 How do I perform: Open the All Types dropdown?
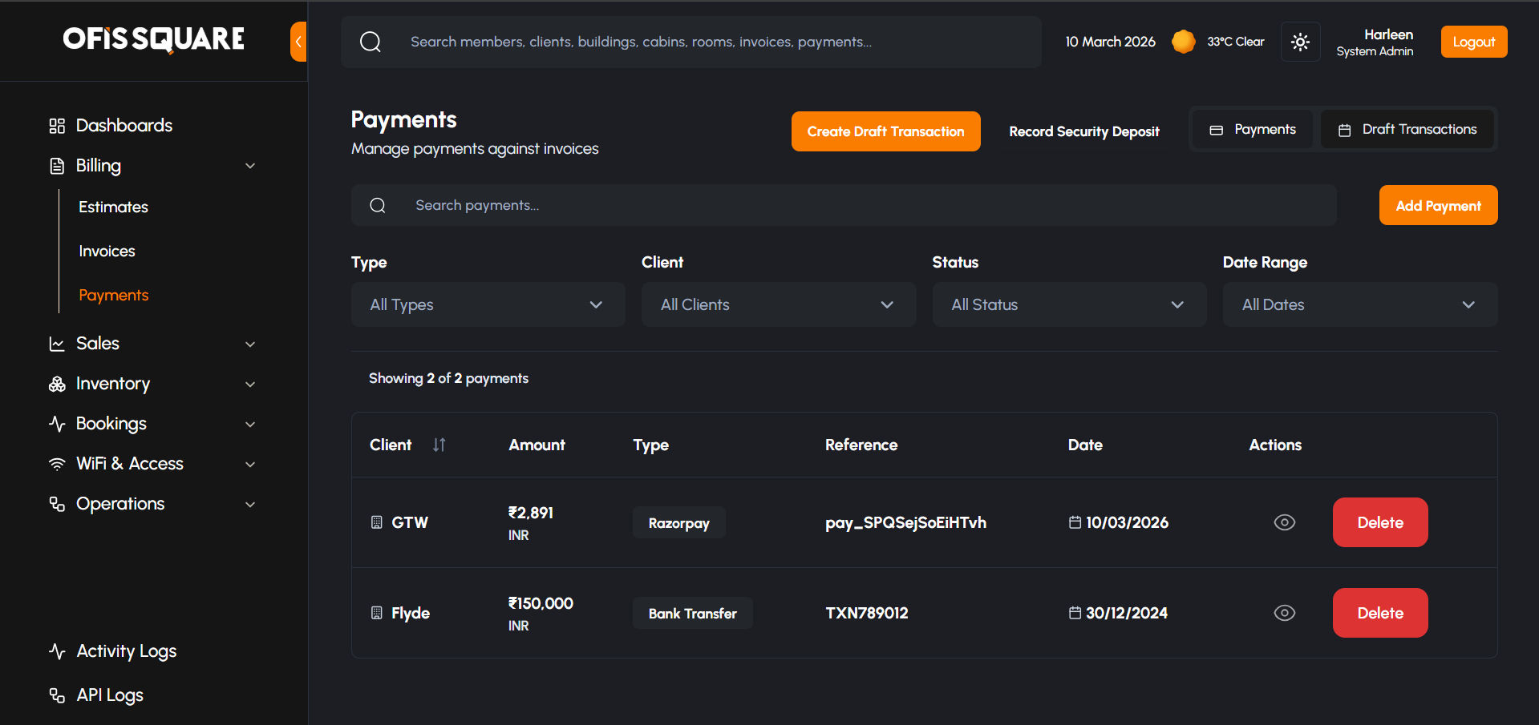(488, 304)
